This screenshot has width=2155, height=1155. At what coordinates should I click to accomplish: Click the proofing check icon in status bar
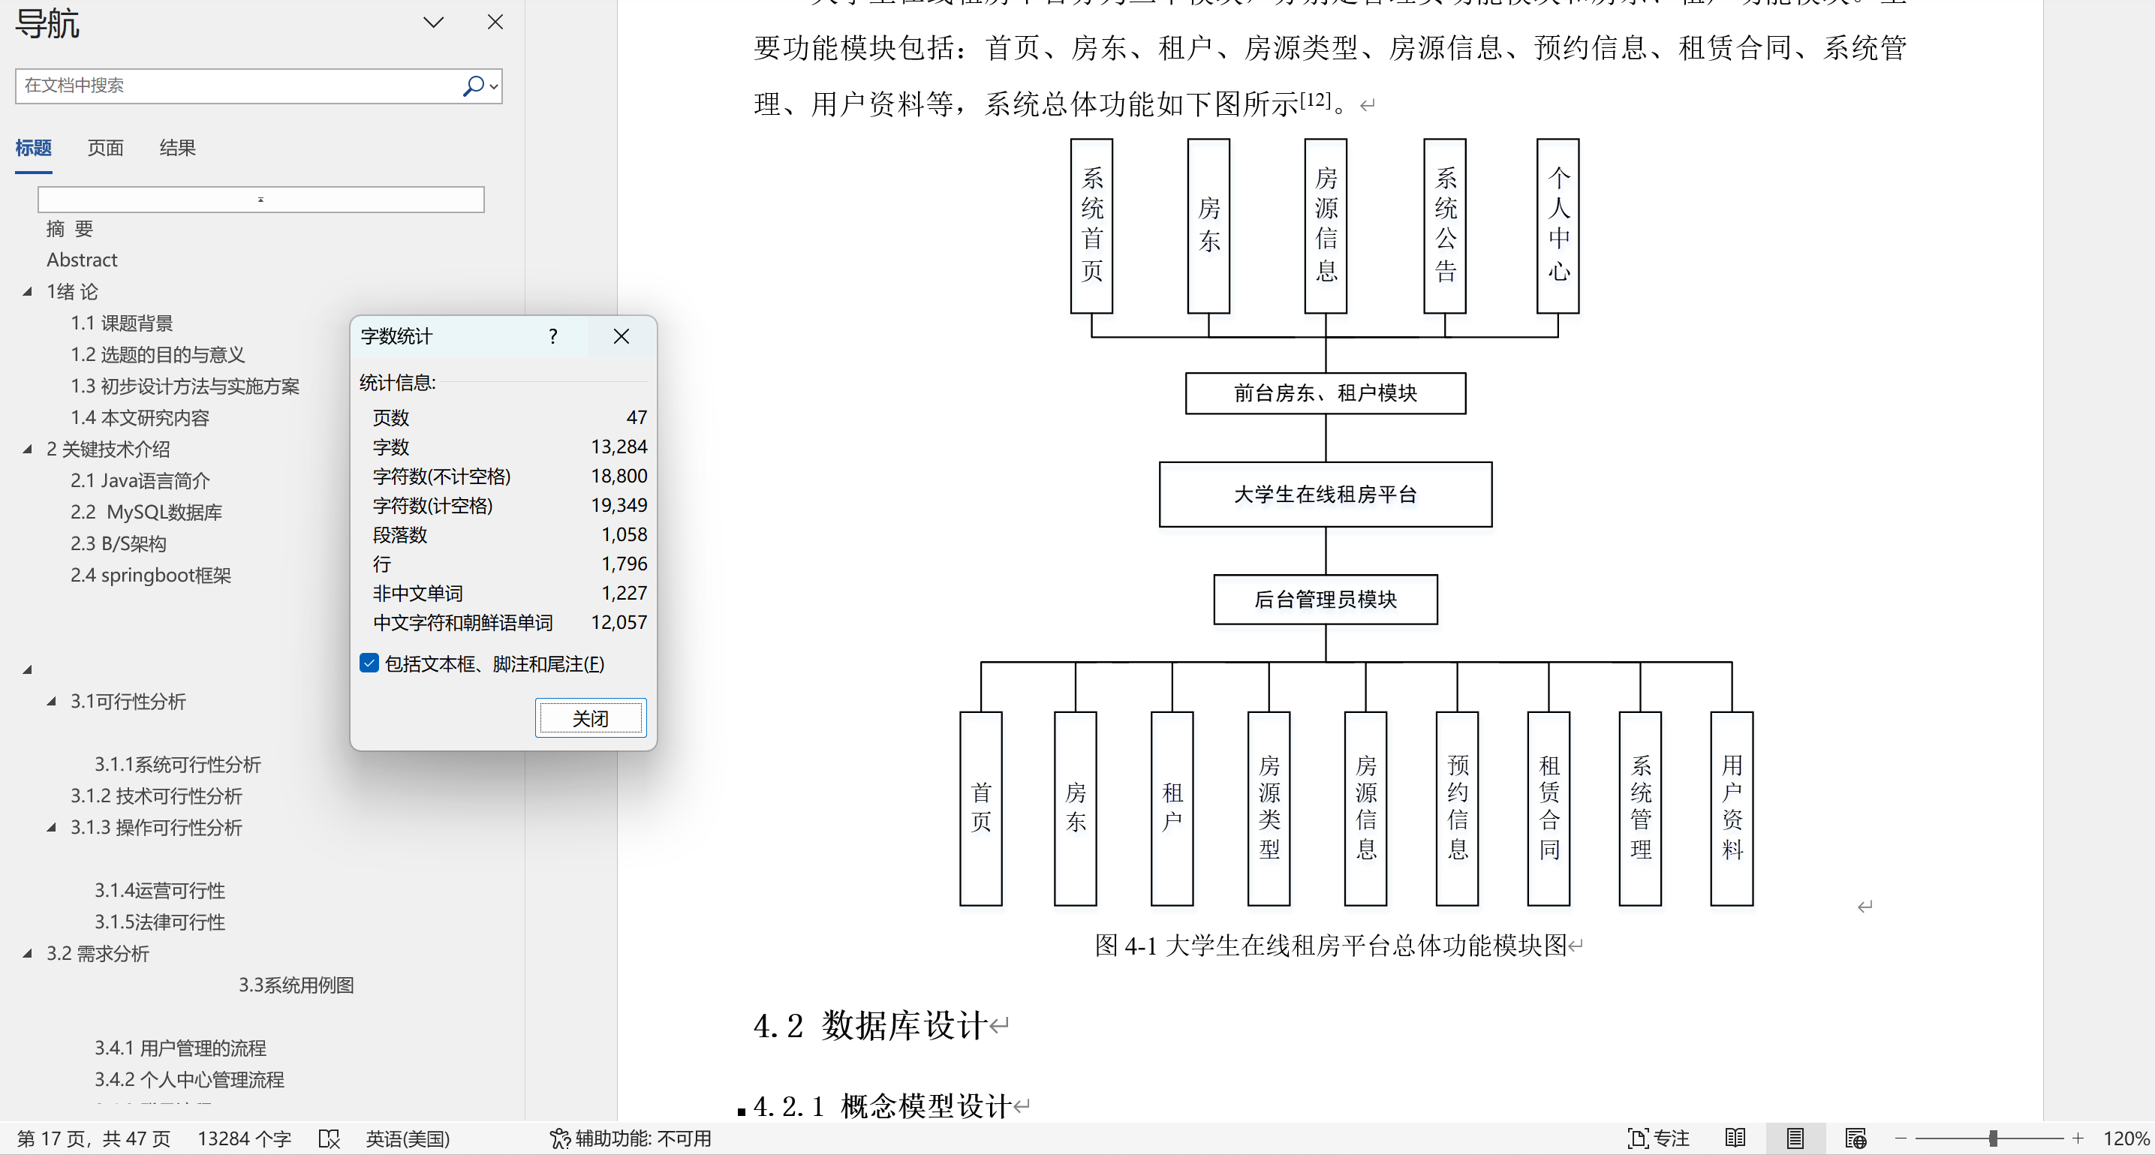pyautogui.click(x=330, y=1139)
